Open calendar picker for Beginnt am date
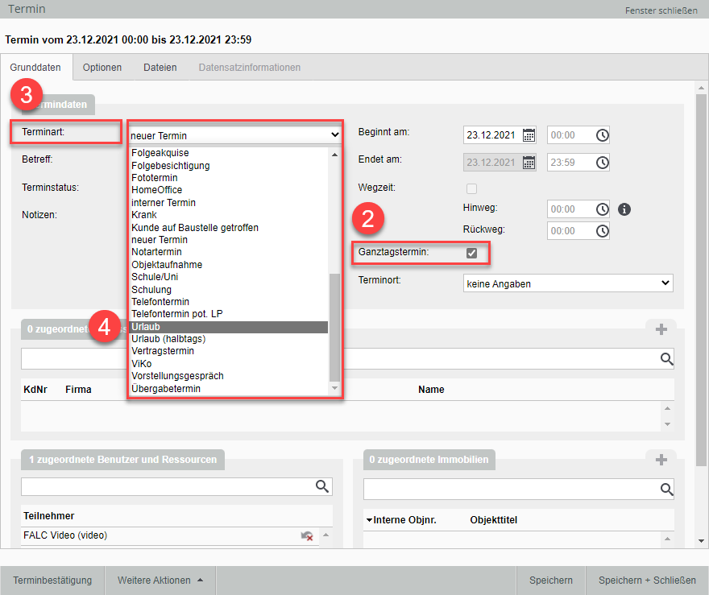The height and width of the screenshot is (595, 709). (x=529, y=135)
